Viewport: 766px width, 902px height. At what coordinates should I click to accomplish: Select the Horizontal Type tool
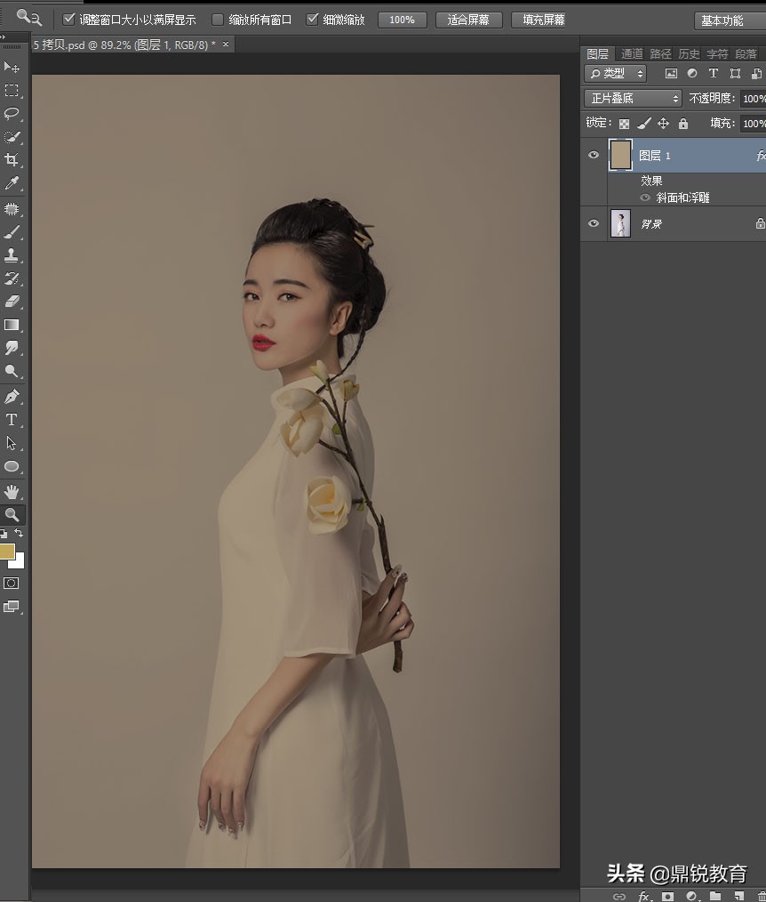(12, 419)
